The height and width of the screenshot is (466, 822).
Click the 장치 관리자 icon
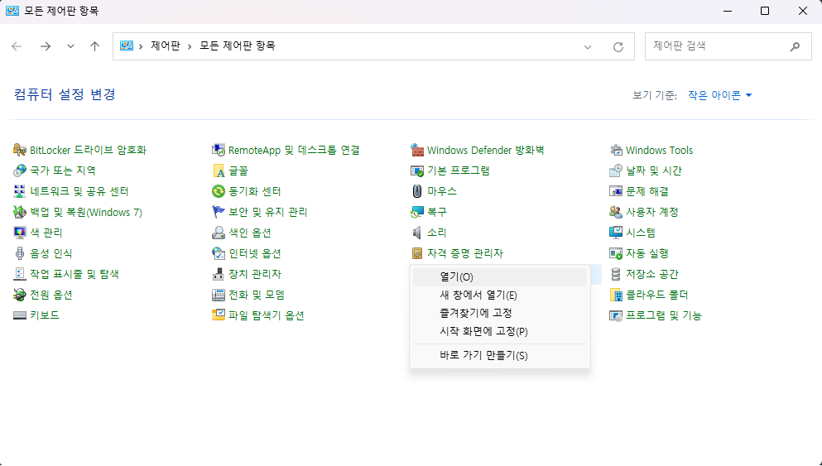tap(218, 274)
